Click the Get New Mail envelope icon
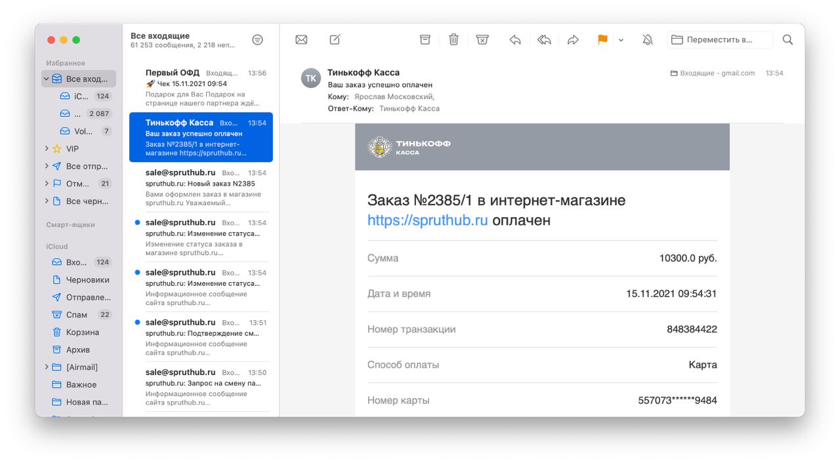840x463 pixels. pyautogui.click(x=301, y=40)
